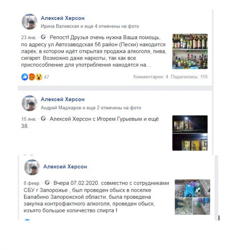Click the globe privacy icon on the 15 янв. post
Viewport: 240px width, 250px height.
43,119
